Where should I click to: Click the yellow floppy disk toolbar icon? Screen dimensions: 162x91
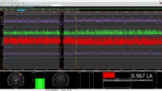(x=17, y=5)
